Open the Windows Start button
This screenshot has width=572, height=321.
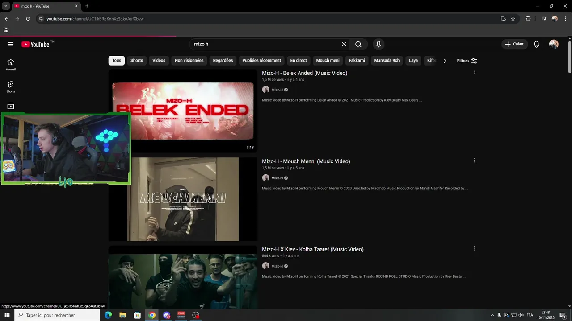7,315
